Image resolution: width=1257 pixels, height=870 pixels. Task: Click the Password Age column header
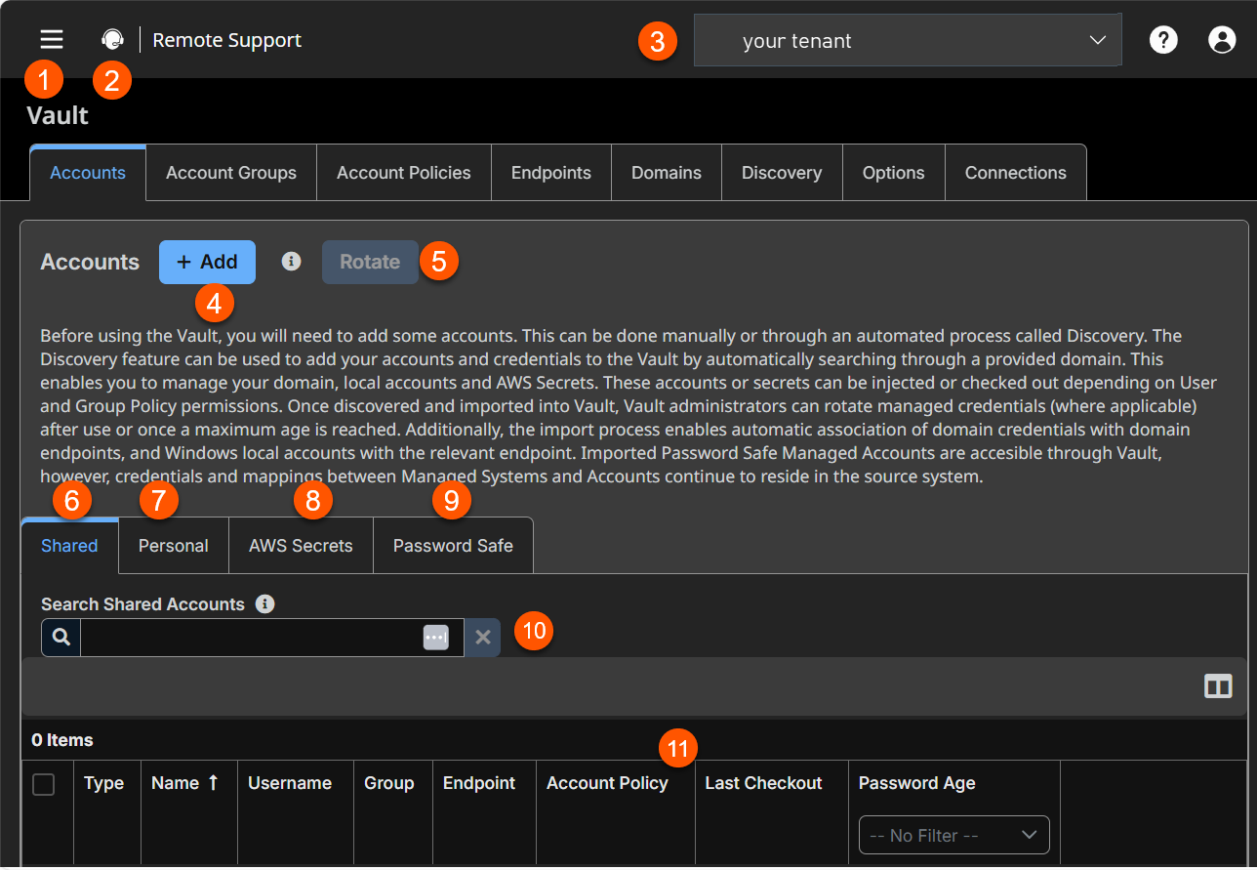pyautogui.click(x=917, y=783)
